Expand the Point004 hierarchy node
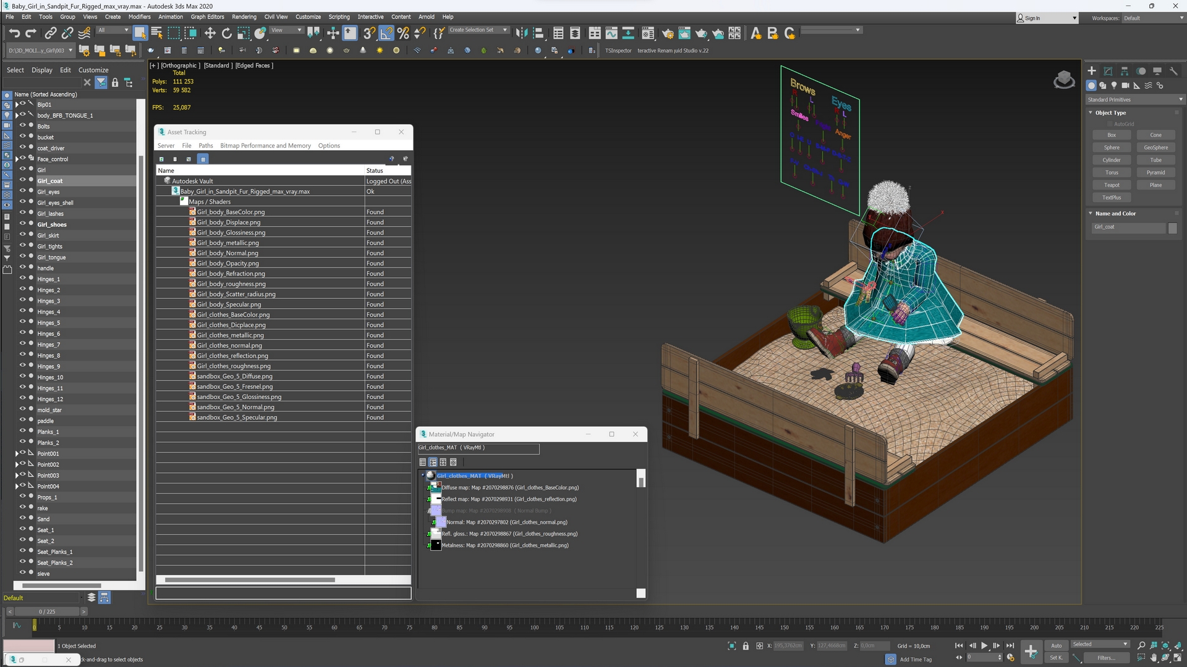This screenshot has width=1187, height=667. point(17,486)
